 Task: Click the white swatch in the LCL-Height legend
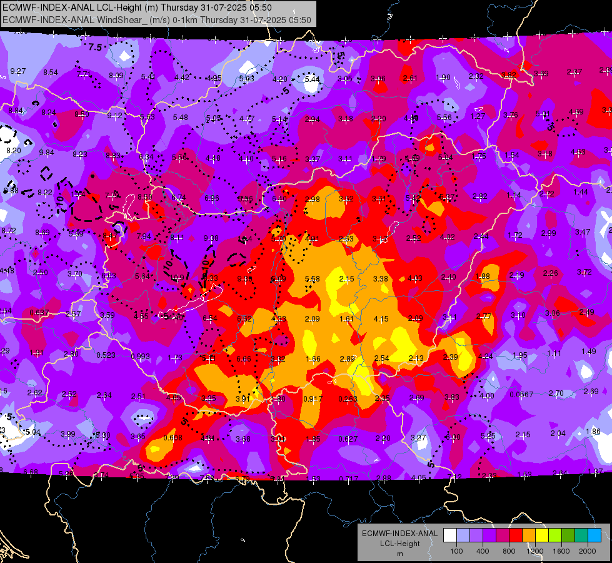pyautogui.click(x=450, y=535)
